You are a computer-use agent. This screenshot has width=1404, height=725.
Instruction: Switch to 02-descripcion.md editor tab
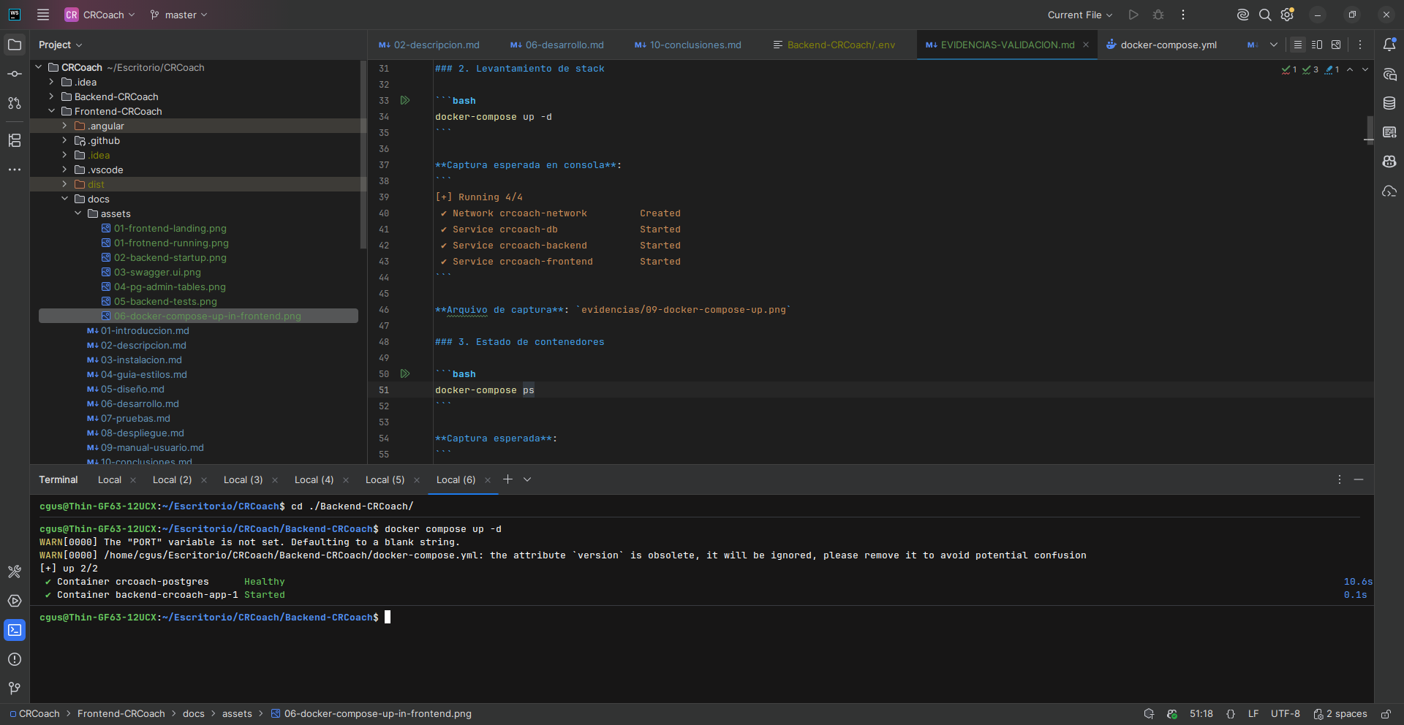429,45
